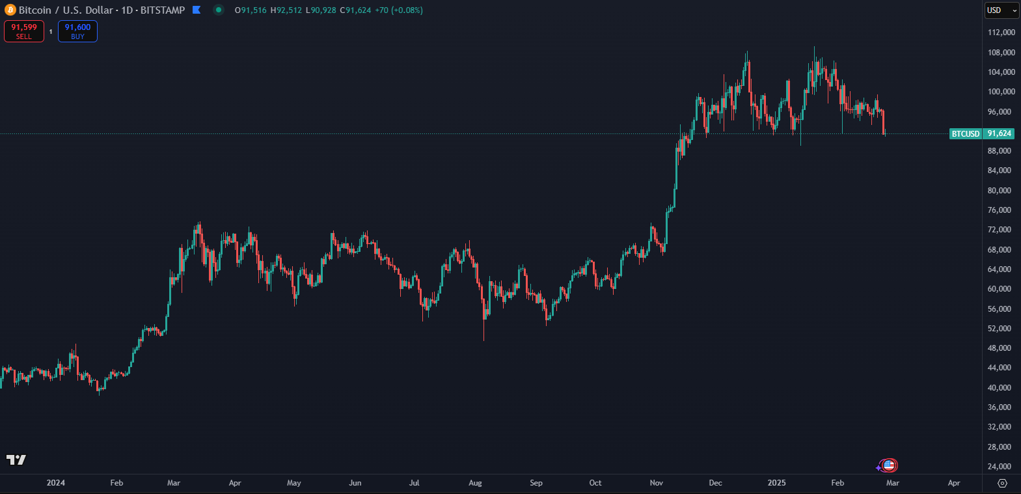
Task: Click the 2025 label on time axis
Action: point(776,483)
